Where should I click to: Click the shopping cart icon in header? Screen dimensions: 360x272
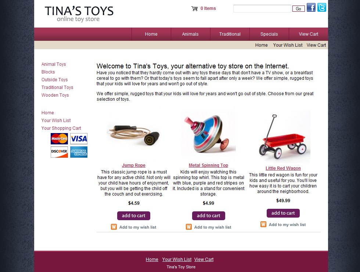194,9
